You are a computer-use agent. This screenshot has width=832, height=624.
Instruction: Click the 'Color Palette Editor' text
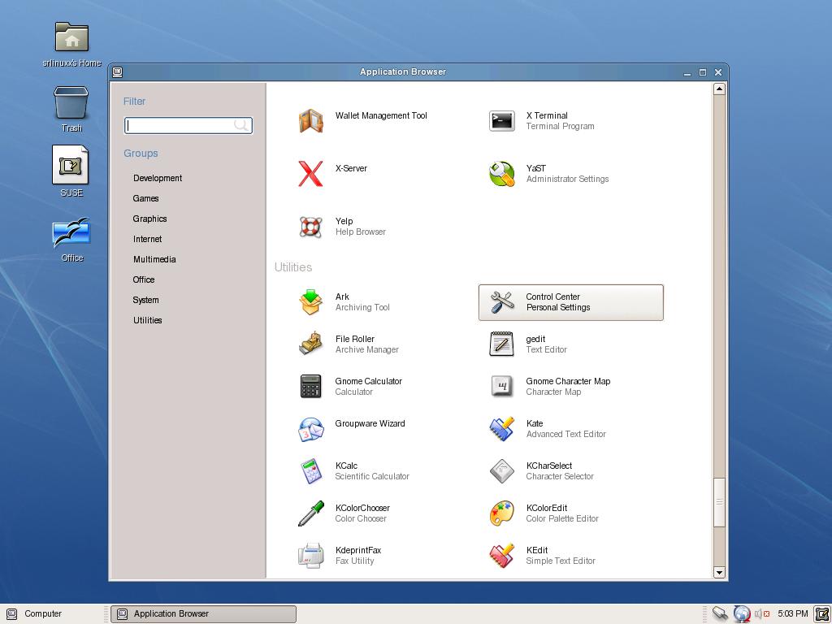(x=562, y=518)
